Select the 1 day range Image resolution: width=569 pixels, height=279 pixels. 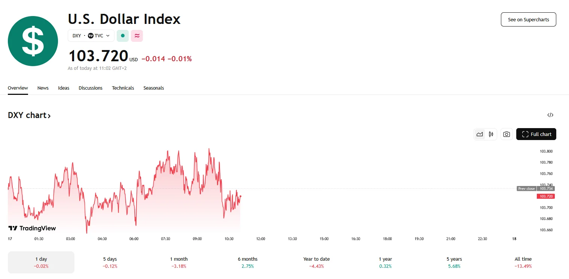tap(41, 262)
